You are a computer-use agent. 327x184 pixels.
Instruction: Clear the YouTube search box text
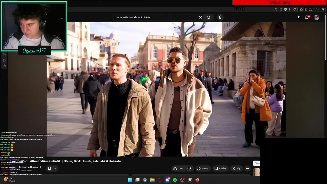click(x=201, y=17)
